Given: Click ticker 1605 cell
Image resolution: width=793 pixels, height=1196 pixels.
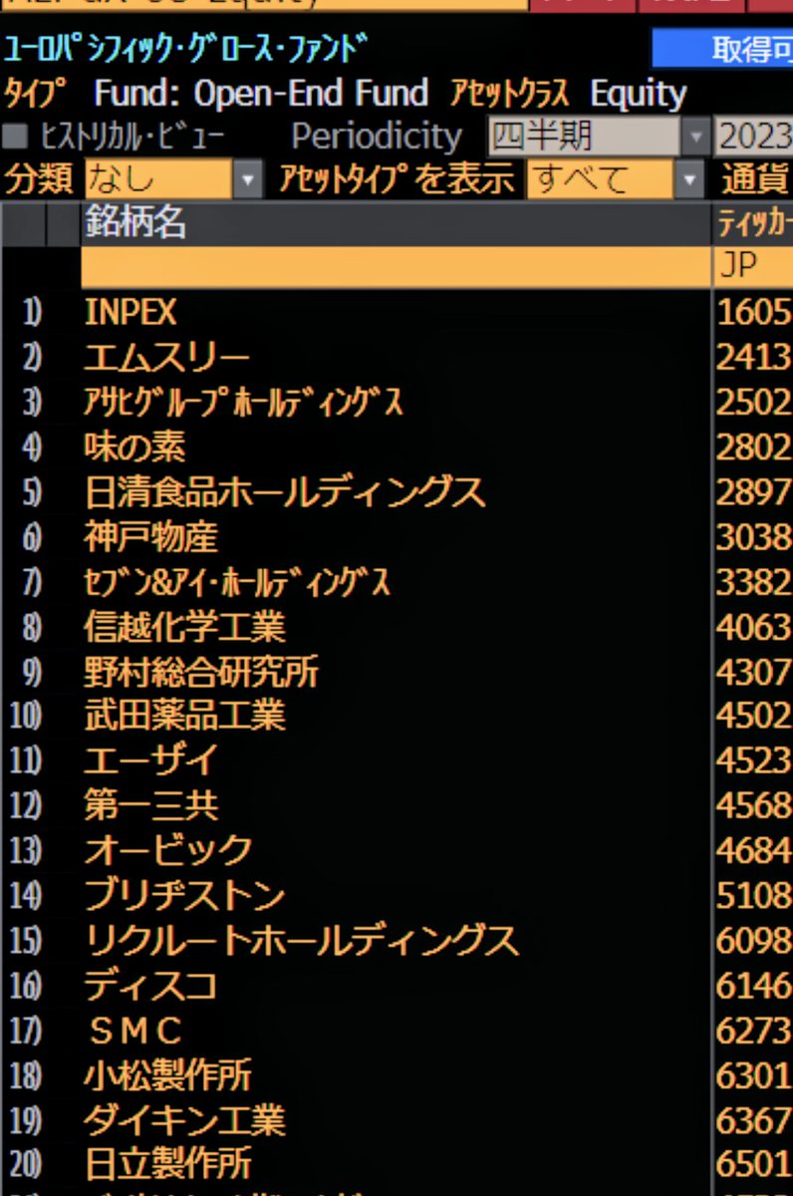Looking at the screenshot, I should tap(754, 313).
